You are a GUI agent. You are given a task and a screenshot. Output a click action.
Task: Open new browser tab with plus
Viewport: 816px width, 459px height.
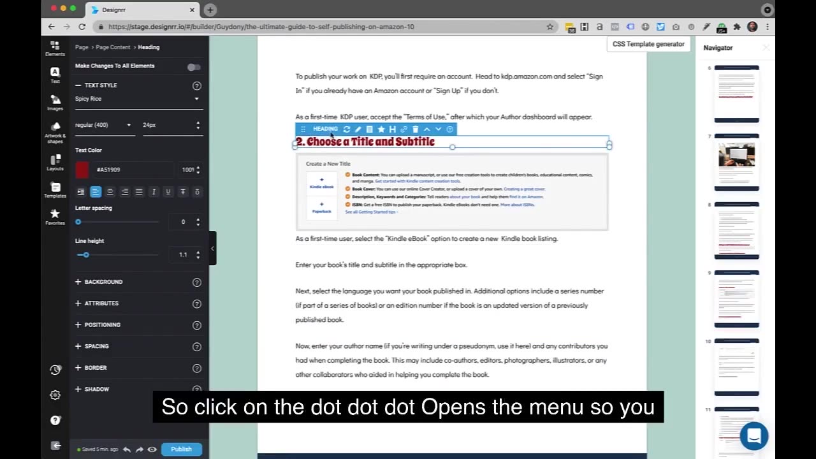[210, 10]
